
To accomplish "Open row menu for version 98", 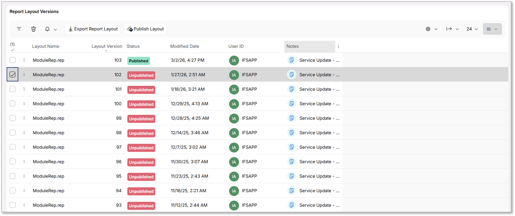I will point(24,132).
